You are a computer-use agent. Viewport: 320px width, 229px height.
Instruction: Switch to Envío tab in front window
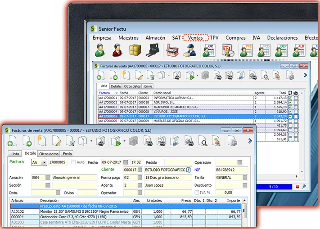point(67,154)
